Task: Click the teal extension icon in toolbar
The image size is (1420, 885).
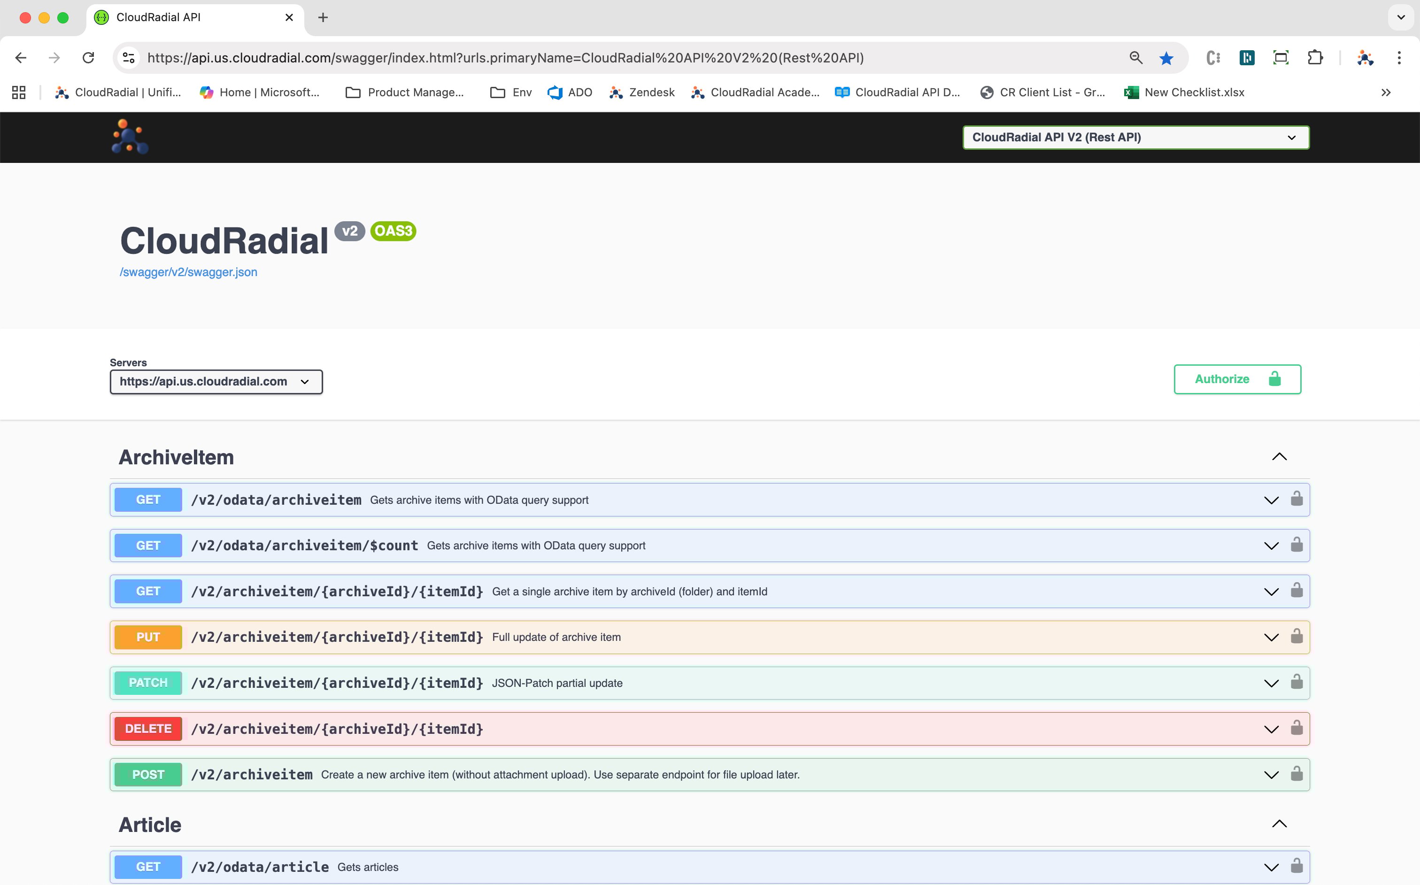Action: 1247,57
